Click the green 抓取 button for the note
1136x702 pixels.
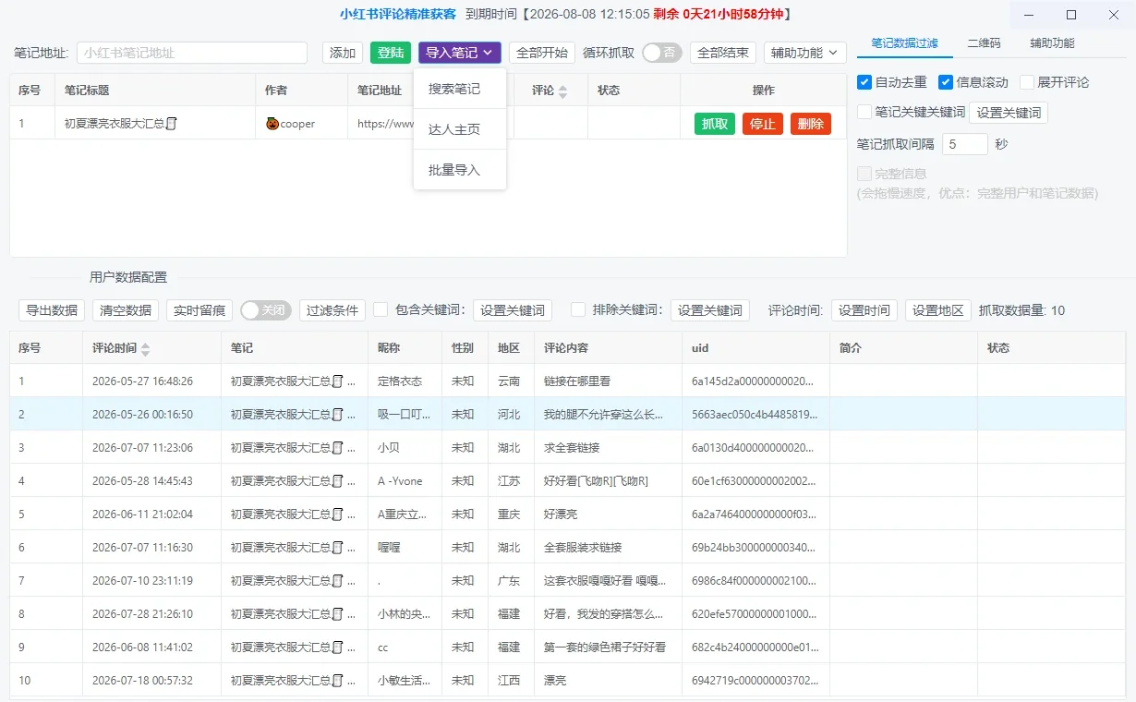coord(715,124)
